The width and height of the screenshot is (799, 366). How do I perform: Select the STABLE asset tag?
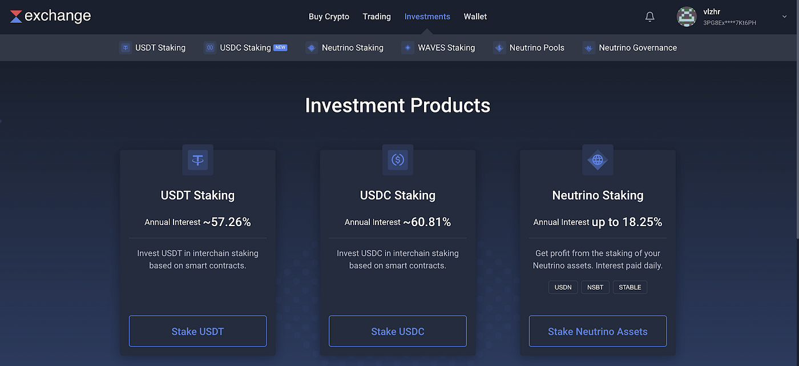click(629, 287)
